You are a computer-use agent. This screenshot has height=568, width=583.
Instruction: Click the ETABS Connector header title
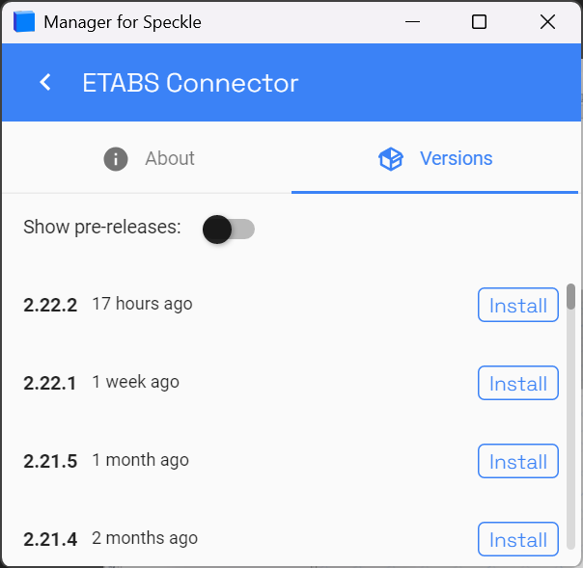click(190, 83)
